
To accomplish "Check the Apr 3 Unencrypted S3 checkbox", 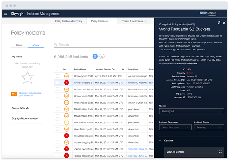I will (x=58, y=76).
